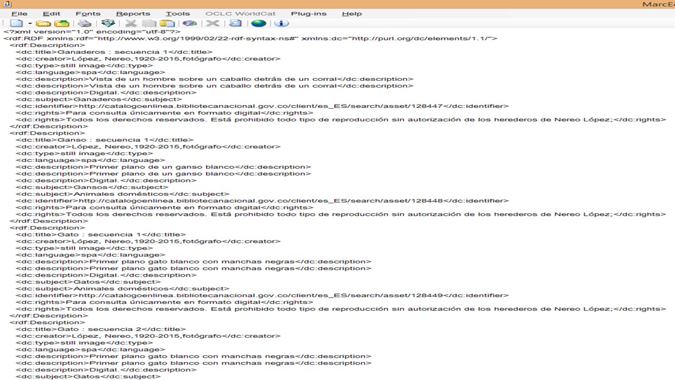The height and width of the screenshot is (380, 675).
Task: Expand the New document dropdown arrow
Action: [30, 24]
